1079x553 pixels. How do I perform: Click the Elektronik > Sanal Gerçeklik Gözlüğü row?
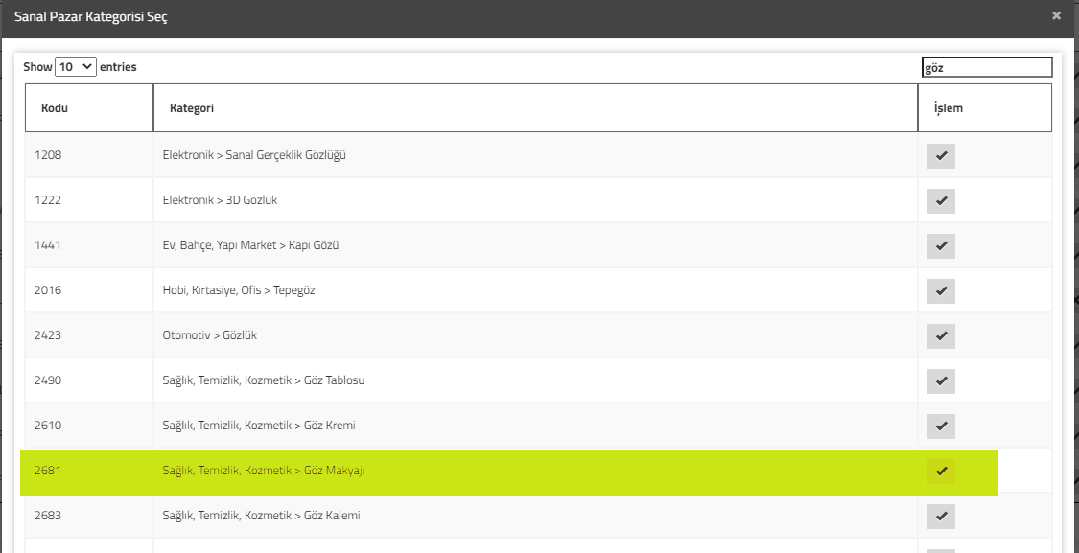coord(538,155)
